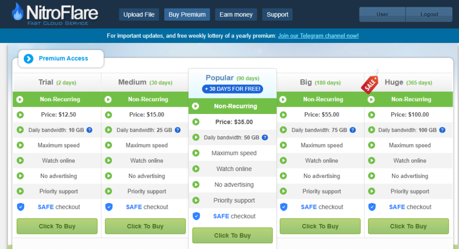The width and height of the screenshot is (459, 249).
Task: Click 'Daily bandwidth: 100 GB' text
Action: 407,130
